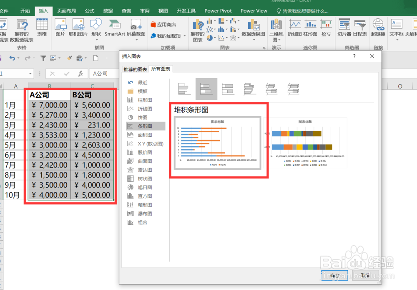
Task: Click 取消 to cancel the dialog
Action: point(365,275)
